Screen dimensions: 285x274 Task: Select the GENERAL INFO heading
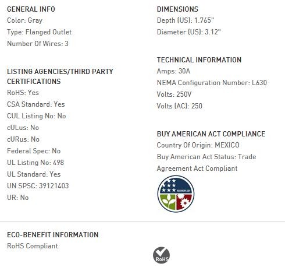click(31, 9)
